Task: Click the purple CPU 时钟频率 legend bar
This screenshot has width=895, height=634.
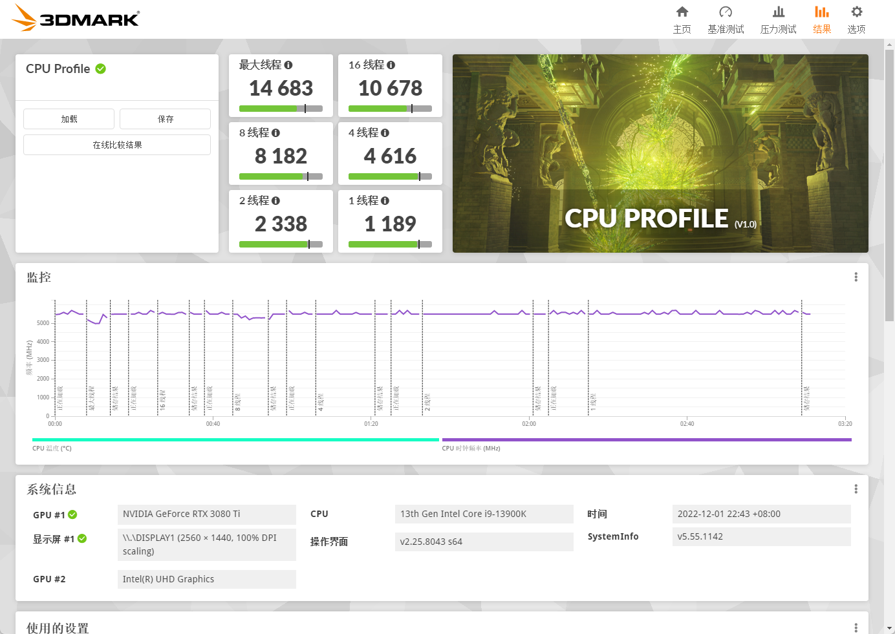Action: coord(647,439)
